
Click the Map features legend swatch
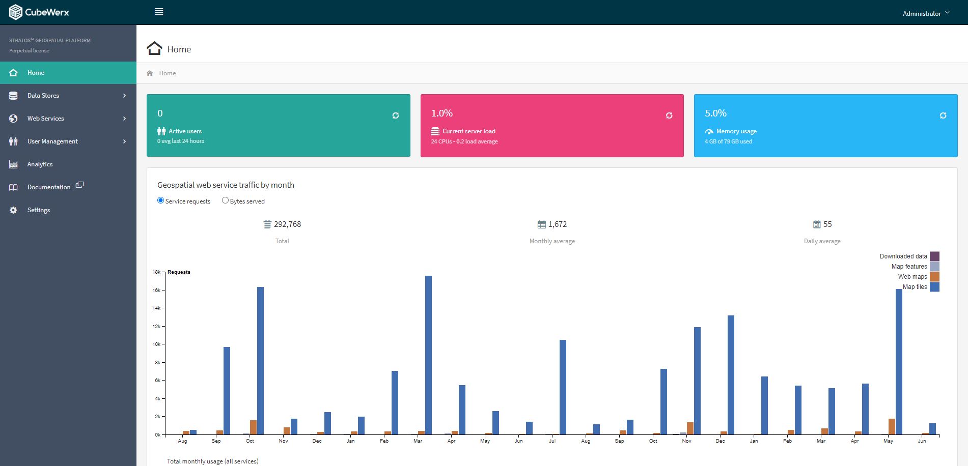(x=934, y=267)
